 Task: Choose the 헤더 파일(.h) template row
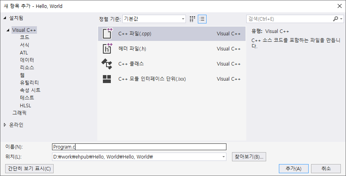pyautogui.click(x=172, y=48)
